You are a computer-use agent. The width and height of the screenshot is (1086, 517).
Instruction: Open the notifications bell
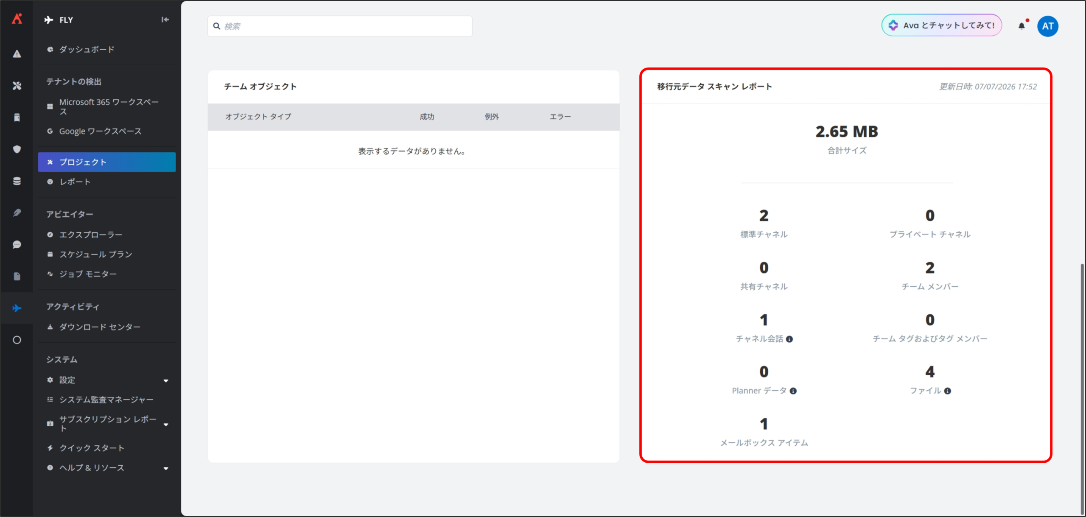coord(1022,26)
